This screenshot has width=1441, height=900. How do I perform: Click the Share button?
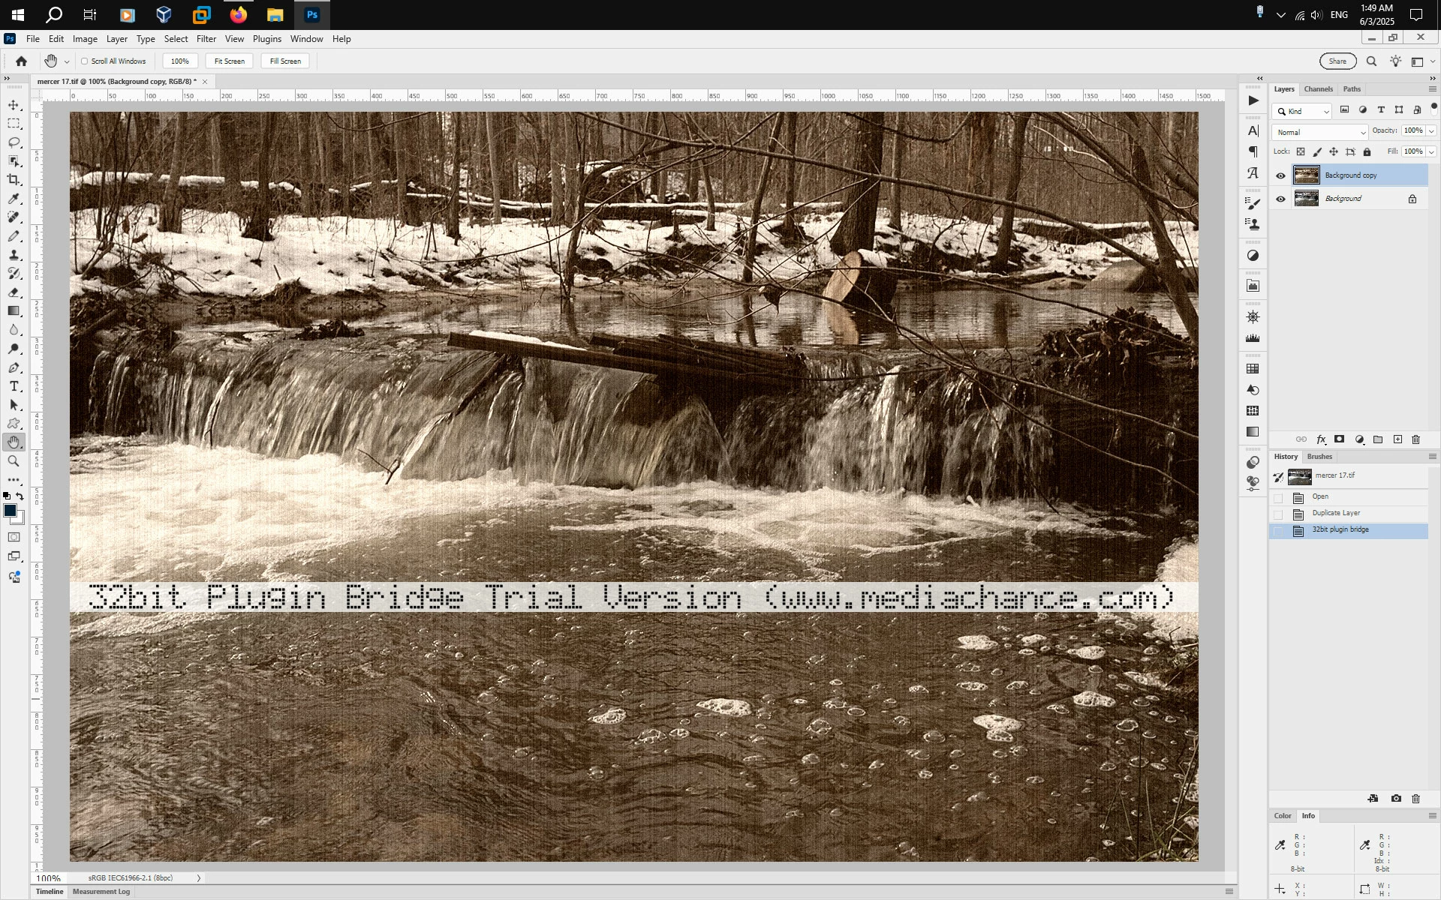(1337, 61)
